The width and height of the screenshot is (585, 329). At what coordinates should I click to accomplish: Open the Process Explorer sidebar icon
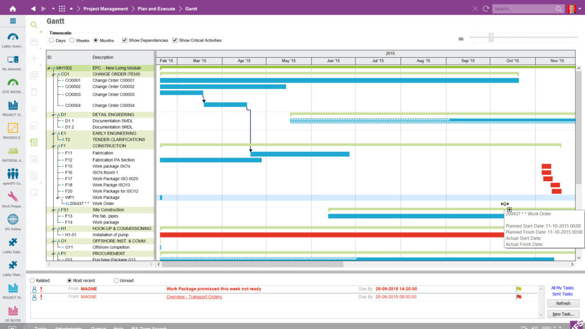[x=13, y=127]
